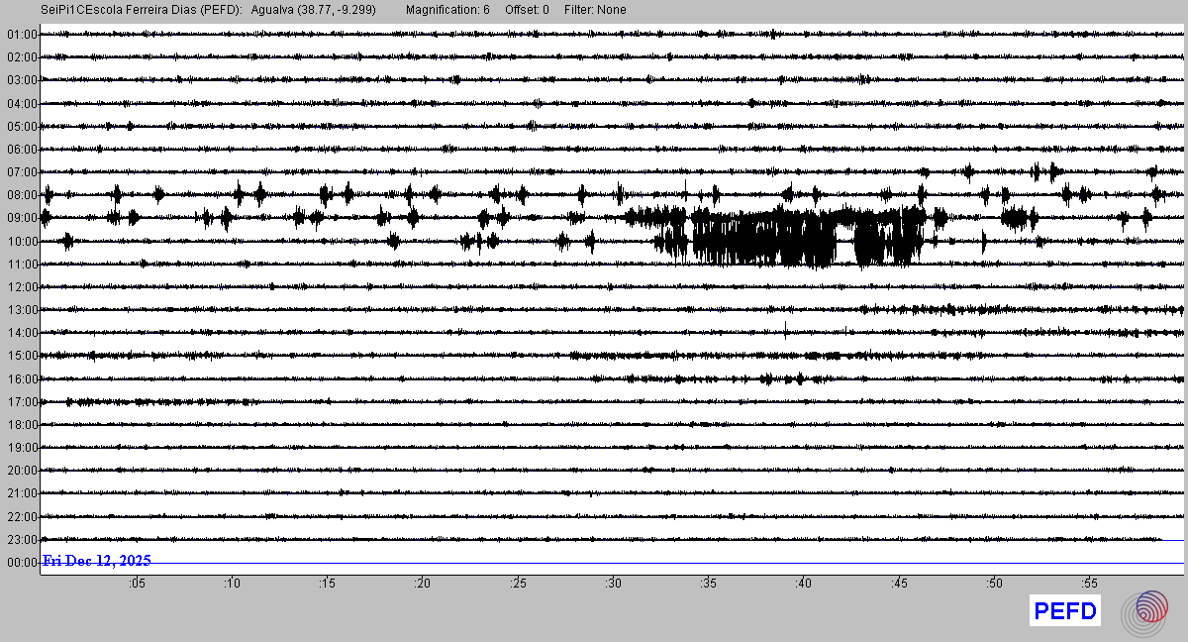Image resolution: width=1188 pixels, height=642 pixels.
Task: Select the 01:00 hour row label
Action: pos(21,35)
